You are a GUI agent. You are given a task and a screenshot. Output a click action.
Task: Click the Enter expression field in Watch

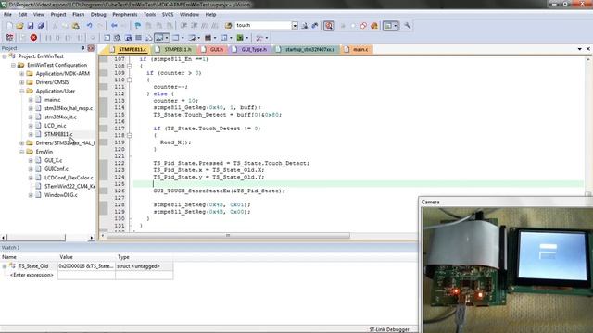point(32,275)
